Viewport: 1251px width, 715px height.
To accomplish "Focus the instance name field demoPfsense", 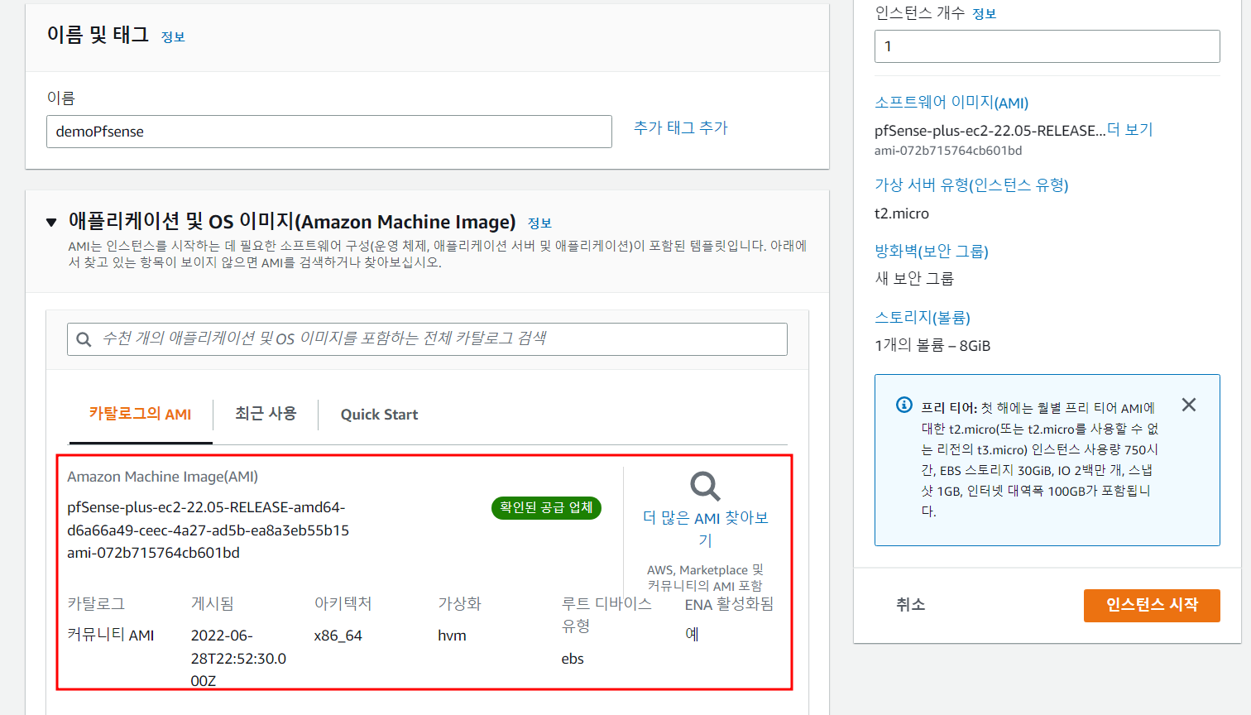I will (329, 132).
